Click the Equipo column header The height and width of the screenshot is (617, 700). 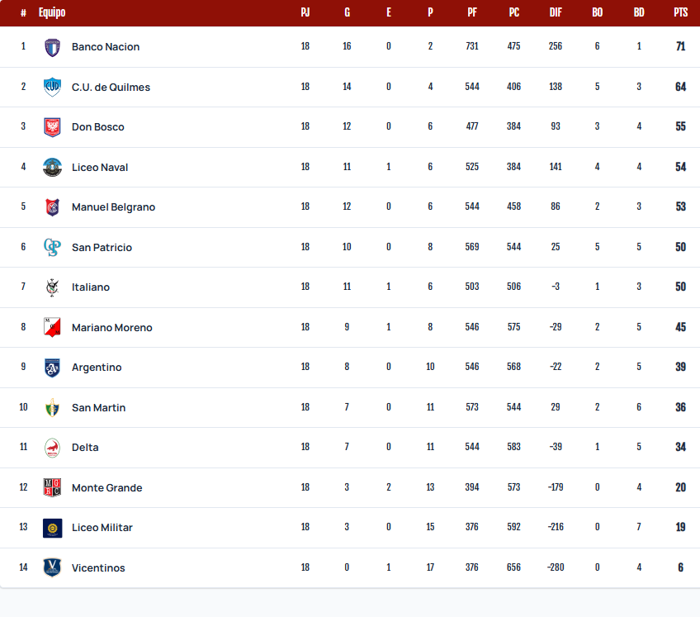52,12
